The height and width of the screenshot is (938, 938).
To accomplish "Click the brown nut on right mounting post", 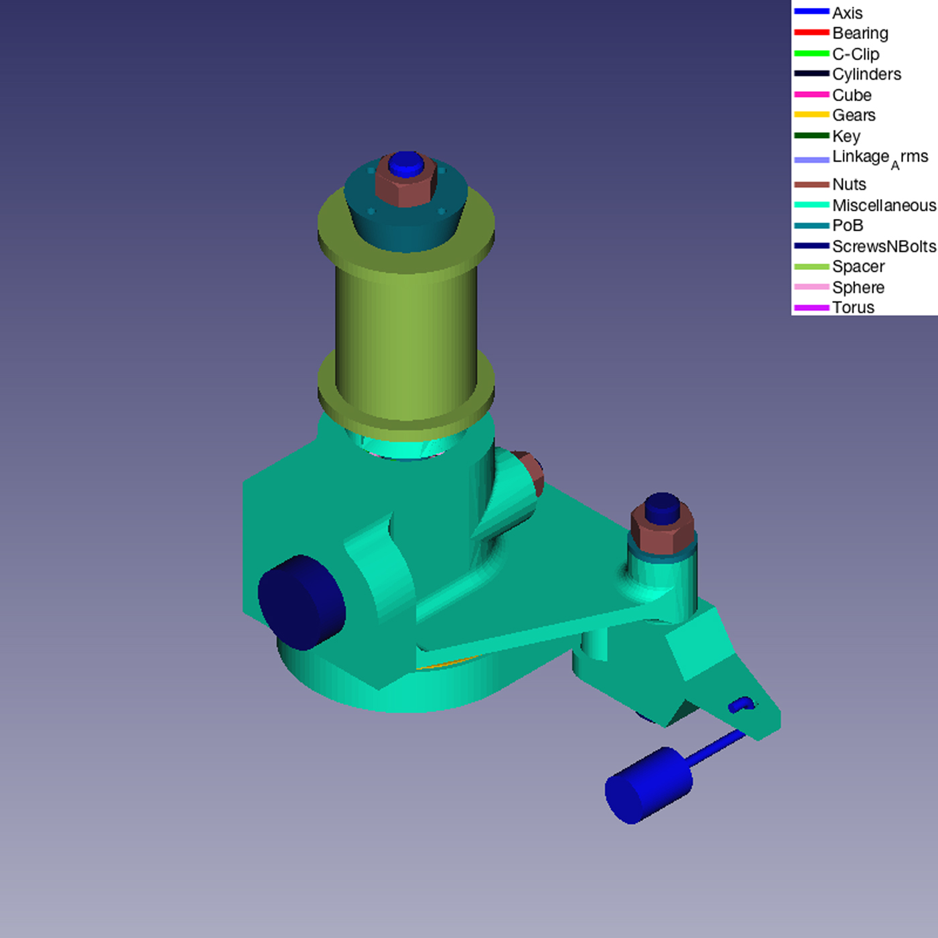I will [662, 537].
